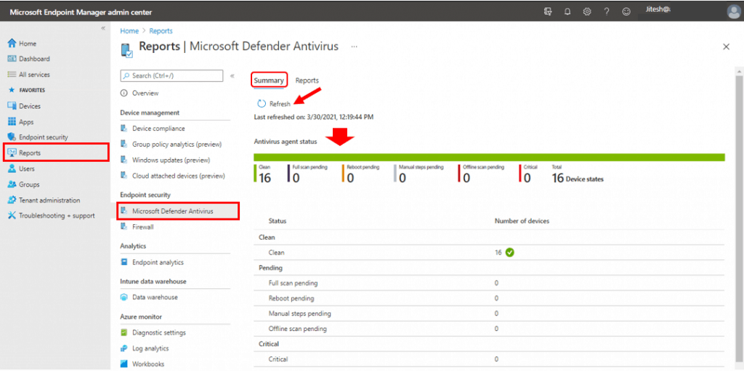
Task: Click the Status column header
Action: click(x=278, y=221)
